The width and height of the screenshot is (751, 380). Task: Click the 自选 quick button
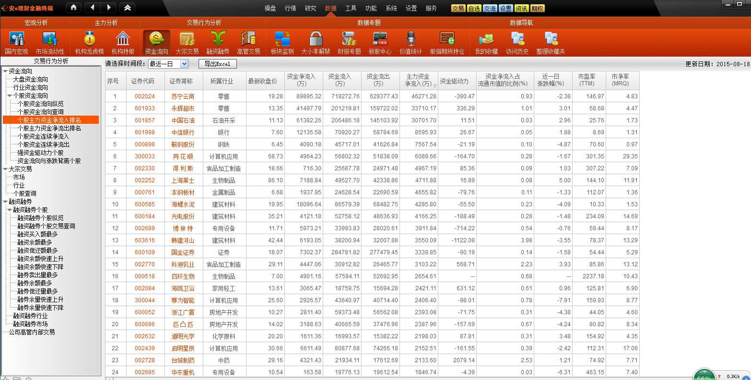point(474,9)
